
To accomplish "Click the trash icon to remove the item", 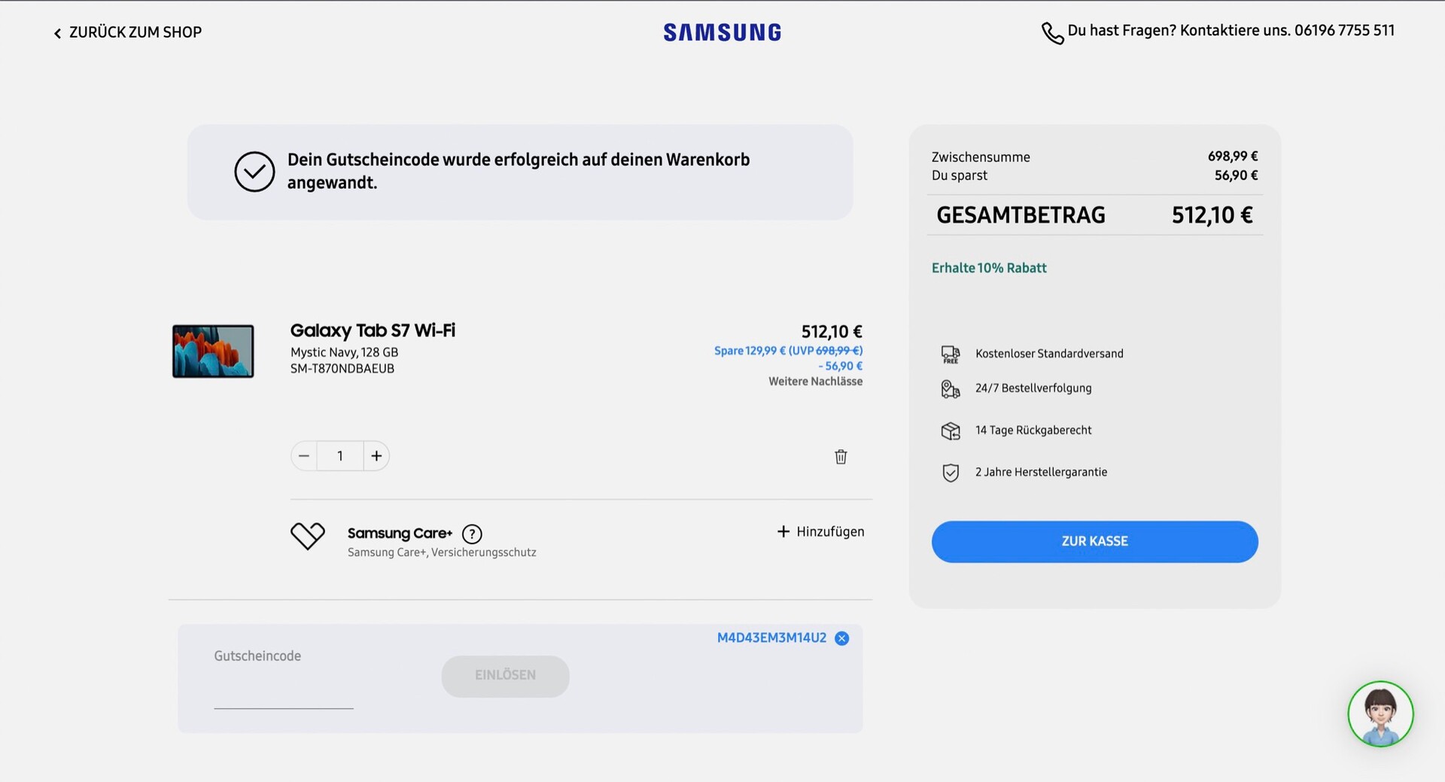I will 841,457.
